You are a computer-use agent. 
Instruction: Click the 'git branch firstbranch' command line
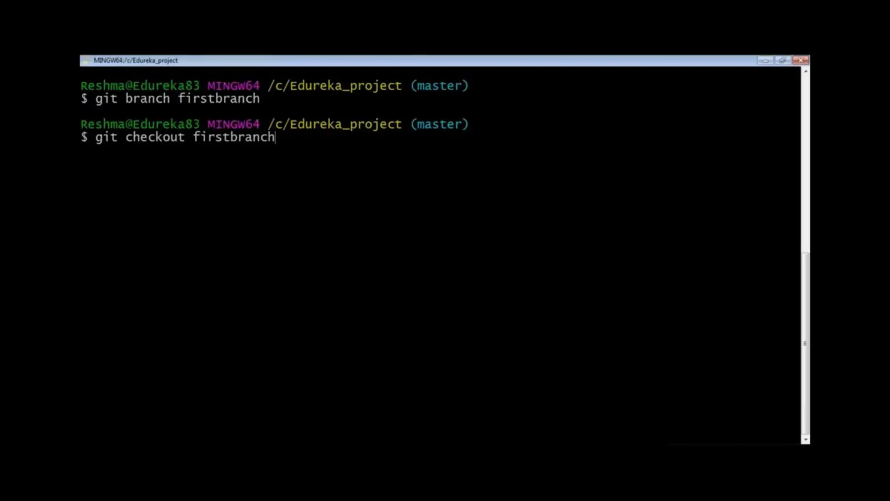[x=170, y=99]
